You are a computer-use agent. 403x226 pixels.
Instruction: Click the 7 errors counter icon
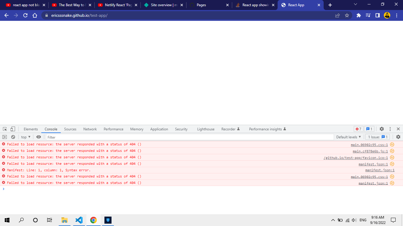pyautogui.click(x=358, y=129)
